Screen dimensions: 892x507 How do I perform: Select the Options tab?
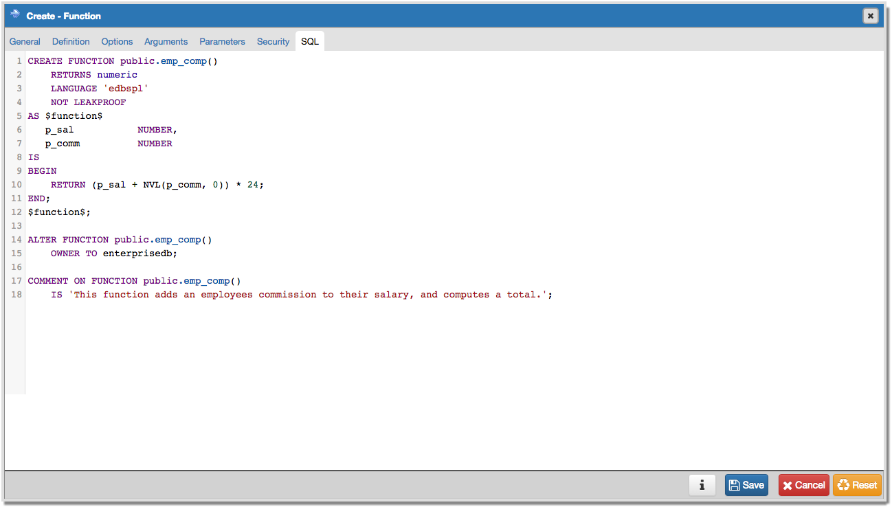pos(117,42)
